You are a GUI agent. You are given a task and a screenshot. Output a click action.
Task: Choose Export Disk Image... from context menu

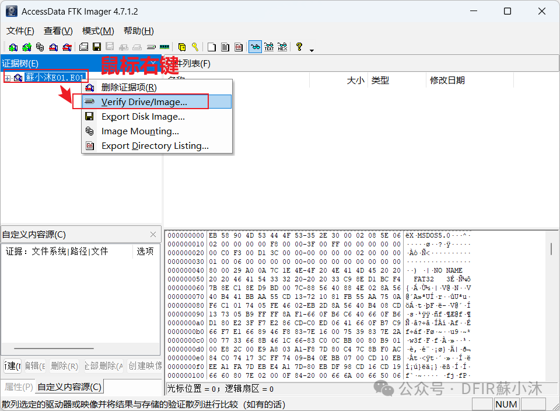(157, 117)
